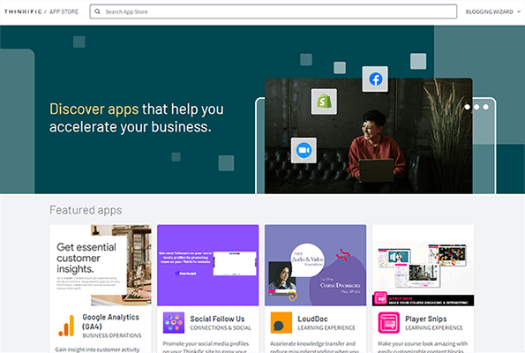Click the Facebook icon in hero banner
Viewport: 525px width, 353px height.
tap(375, 79)
